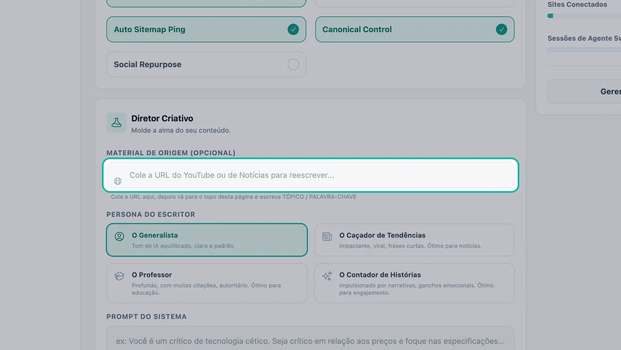Click the Prompt do Sistema text area
The image size is (621, 350).
310,338
